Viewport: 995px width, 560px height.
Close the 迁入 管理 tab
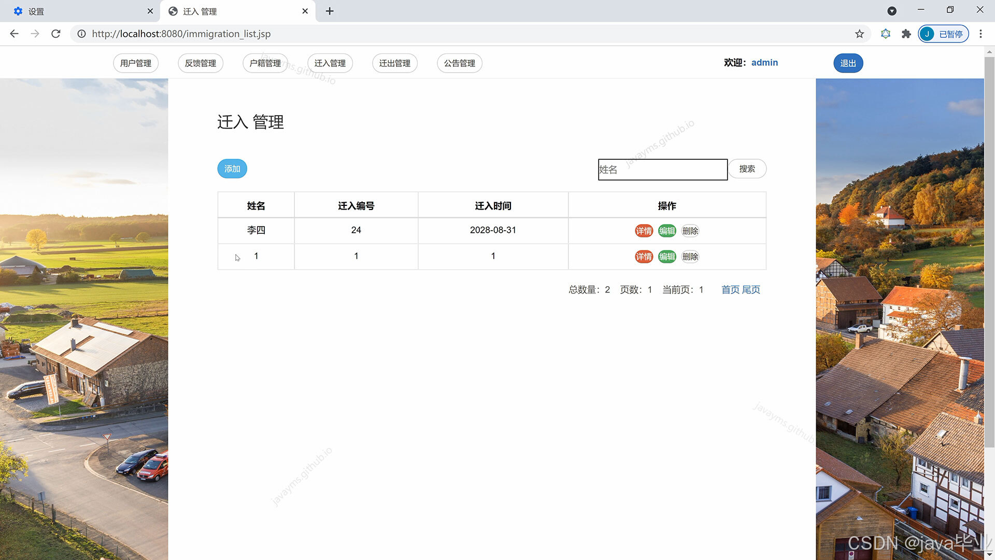coord(305,11)
